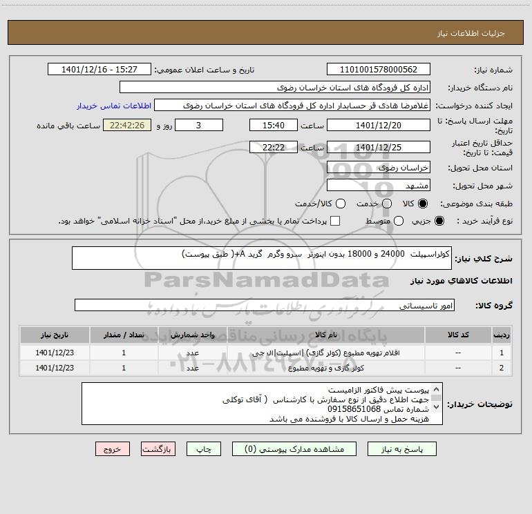Select the کالا radio button
This screenshot has width=532, height=514.
[423, 204]
